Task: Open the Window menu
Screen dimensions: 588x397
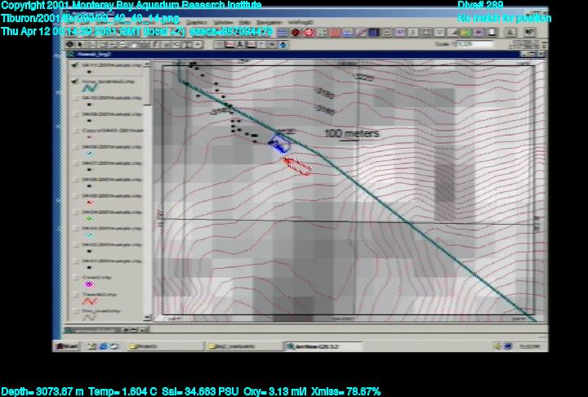Action: click(220, 23)
